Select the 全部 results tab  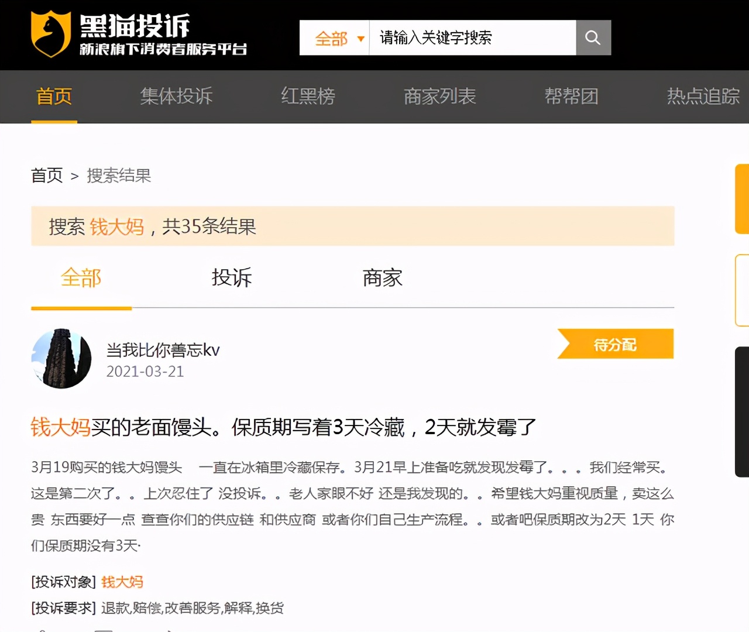(81, 279)
